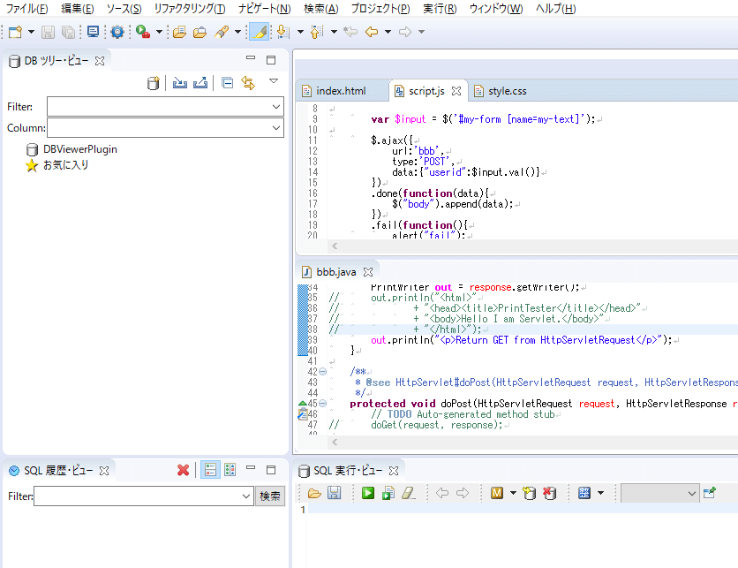Click the Save All icon

pos(69,32)
